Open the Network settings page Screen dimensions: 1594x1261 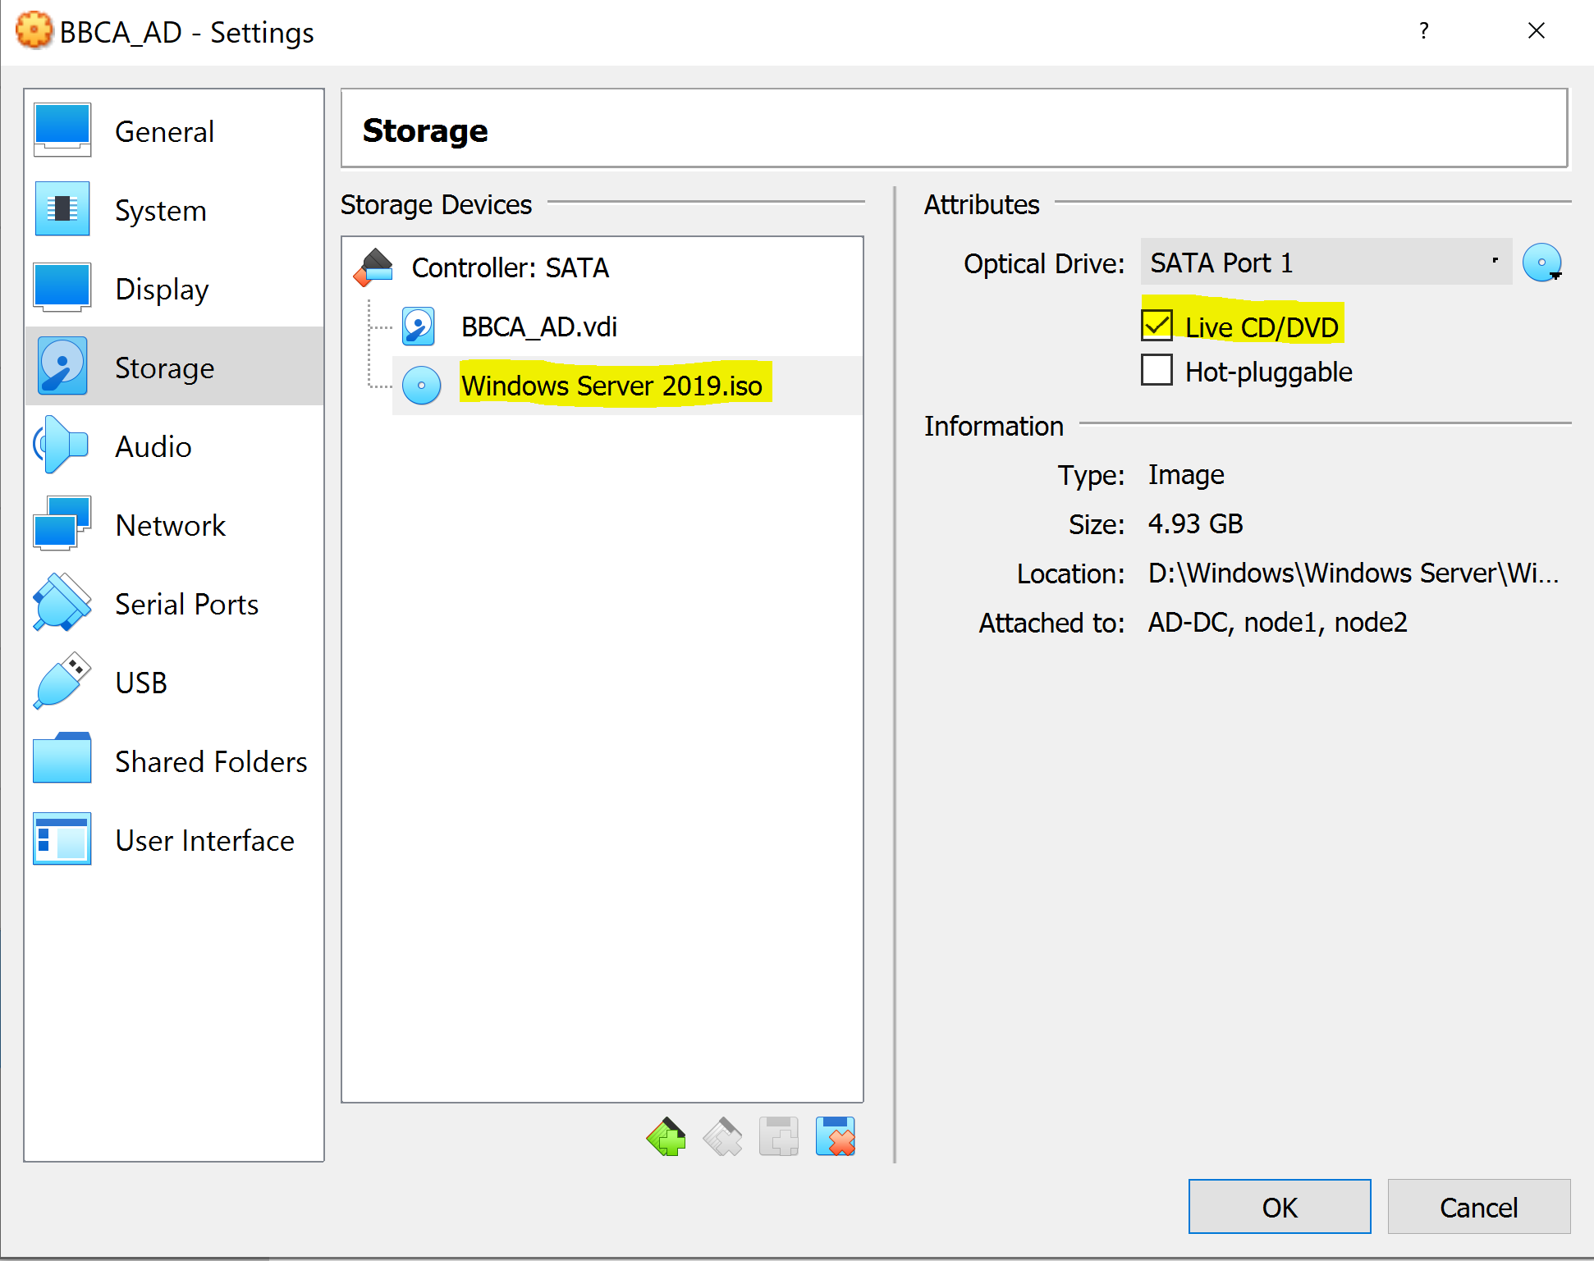(174, 525)
